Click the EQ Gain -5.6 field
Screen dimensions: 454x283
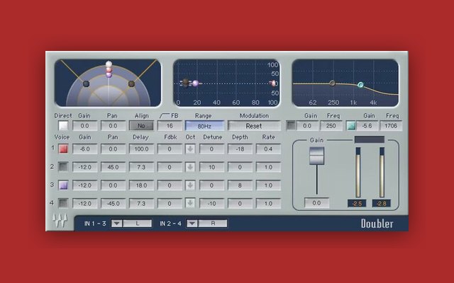[367, 126]
